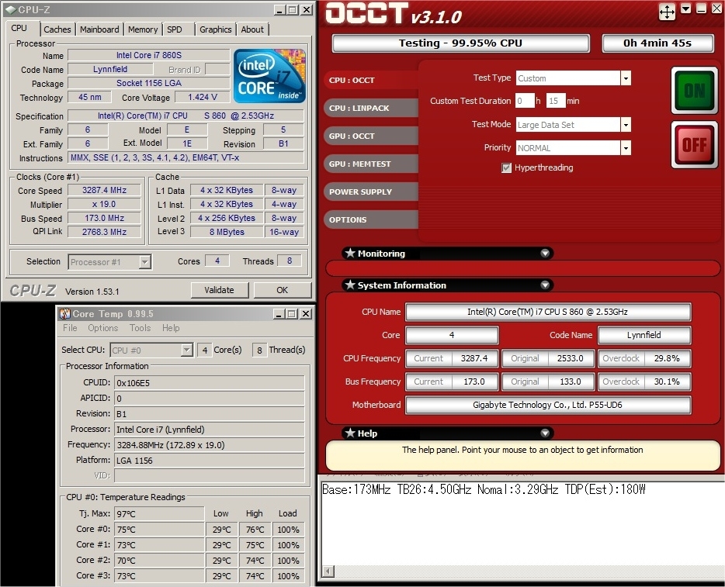The image size is (725, 587).
Task: Open the Test Mode dropdown
Action: (626, 125)
